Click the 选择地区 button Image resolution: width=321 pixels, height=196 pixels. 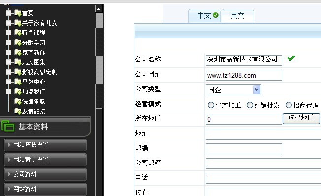tap(301, 118)
